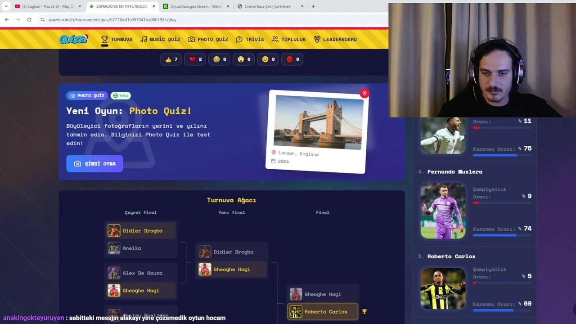Image resolution: width=576 pixels, height=324 pixels.
Task: Click the Quizei logo
Action: pos(73,39)
